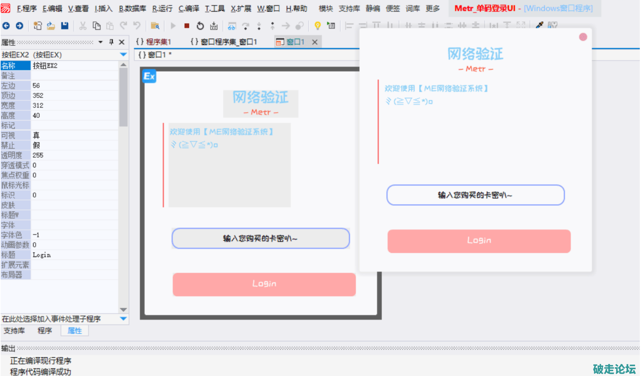This screenshot has height=376, width=642.
Task: Switch to the 窗口程序集_窗口1 tab
Action: click(224, 42)
